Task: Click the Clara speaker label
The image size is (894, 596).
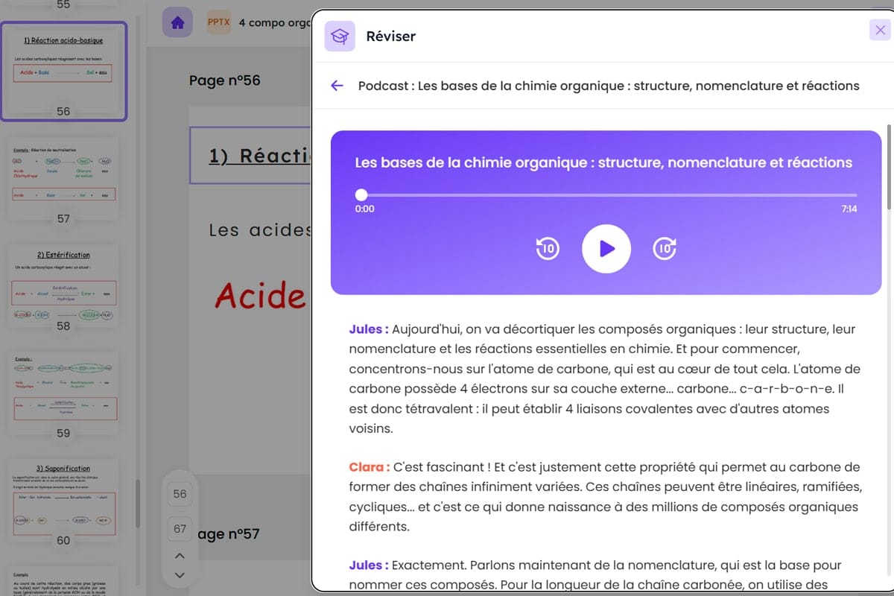Action: coord(370,467)
